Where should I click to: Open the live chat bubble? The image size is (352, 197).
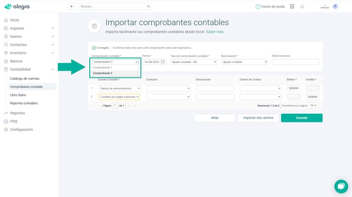[341, 186]
